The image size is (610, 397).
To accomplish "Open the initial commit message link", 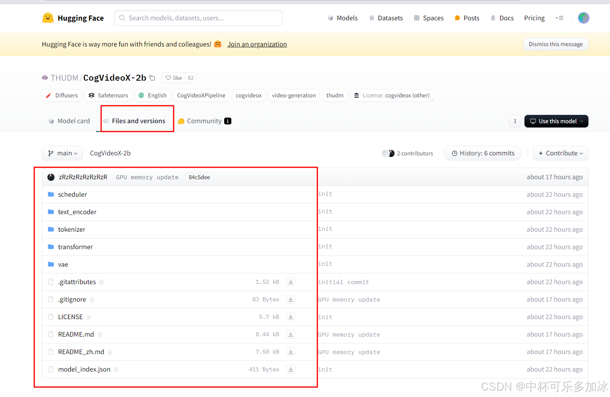I will coord(344,282).
